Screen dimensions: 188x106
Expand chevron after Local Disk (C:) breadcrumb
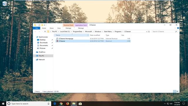coord(71,32)
